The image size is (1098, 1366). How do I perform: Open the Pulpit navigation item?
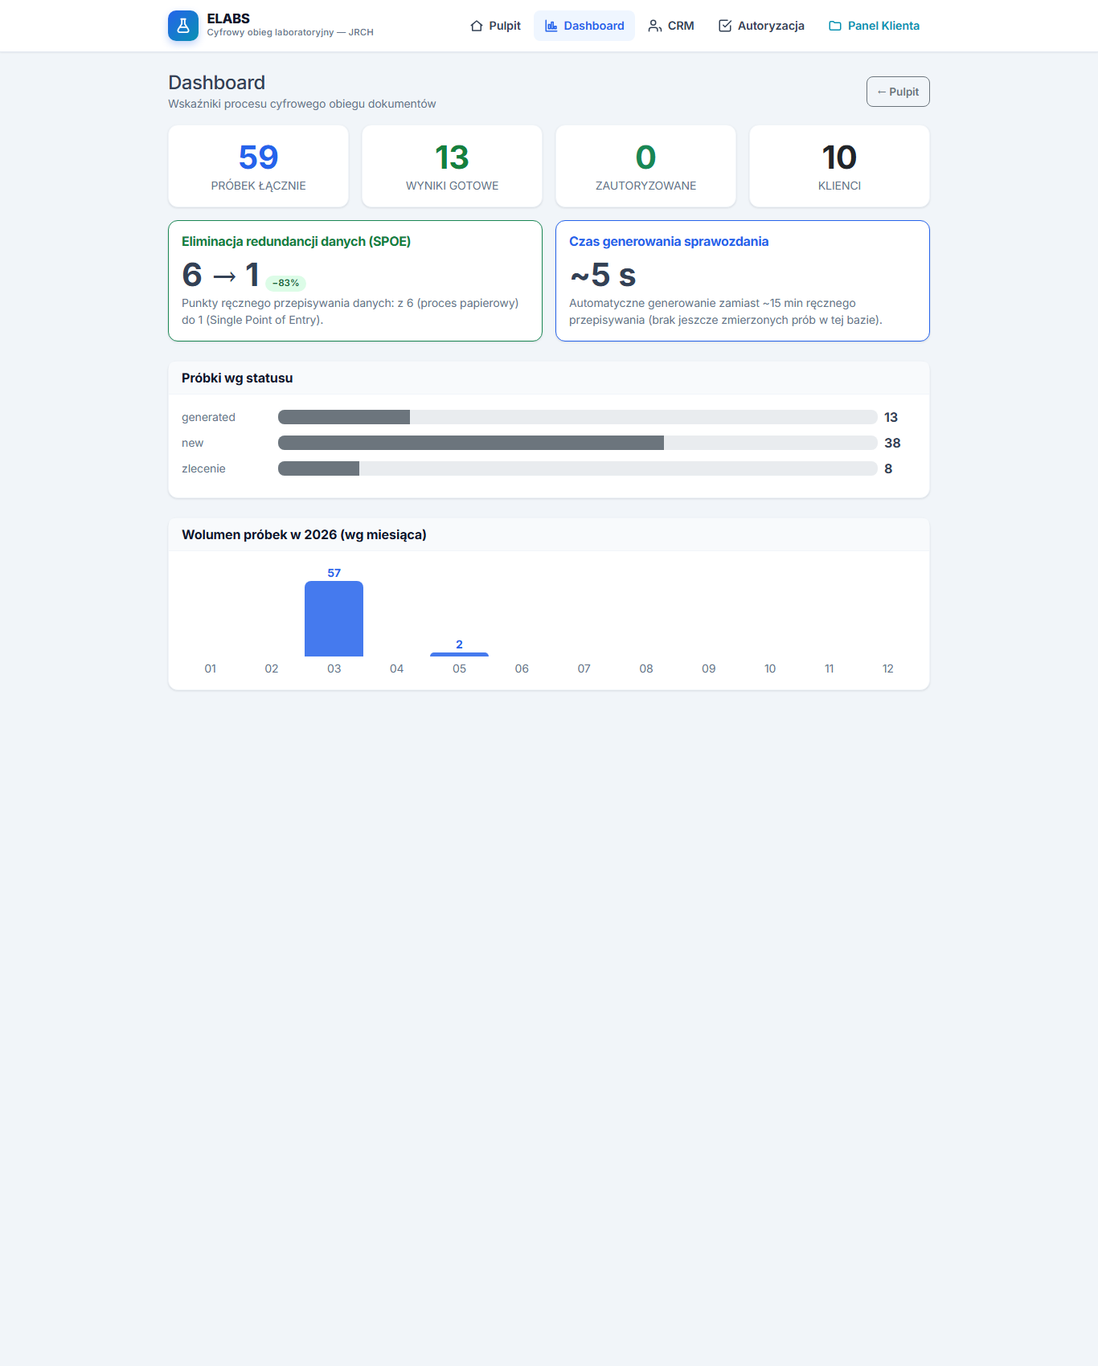pos(495,26)
